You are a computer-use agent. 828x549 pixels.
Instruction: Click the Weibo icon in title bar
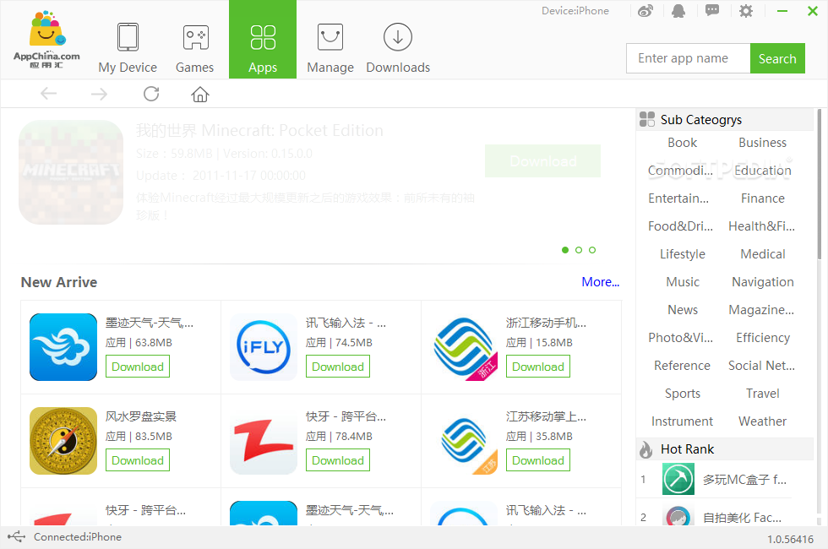pos(646,10)
